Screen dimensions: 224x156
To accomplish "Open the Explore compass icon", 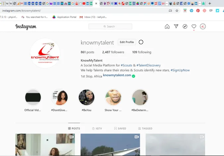I will point(185,27).
